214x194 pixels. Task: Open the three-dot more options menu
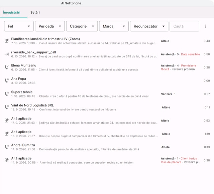click(x=205, y=26)
